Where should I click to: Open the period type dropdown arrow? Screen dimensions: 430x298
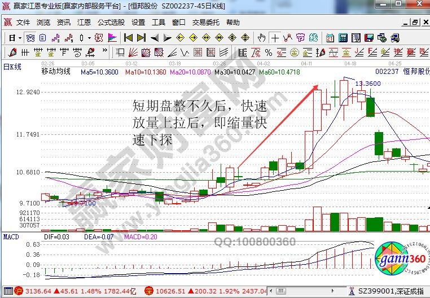point(20,38)
